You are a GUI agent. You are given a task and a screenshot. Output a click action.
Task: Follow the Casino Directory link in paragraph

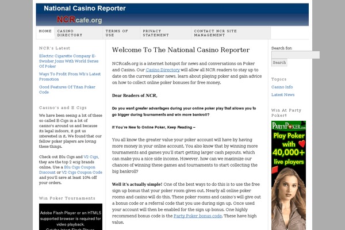(163, 70)
